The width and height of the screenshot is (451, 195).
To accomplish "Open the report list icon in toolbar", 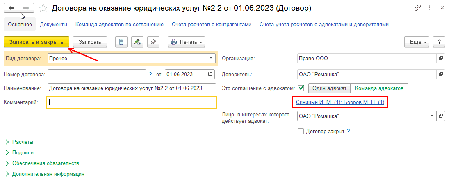I will click(121, 42).
